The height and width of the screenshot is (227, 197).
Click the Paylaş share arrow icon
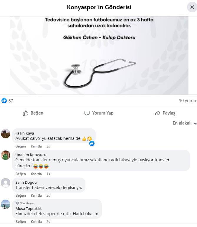pyautogui.click(x=158, y=113)
